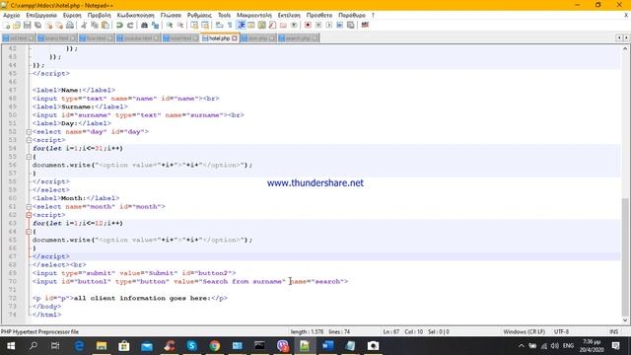
Task: Zoom out using the toolbar magnifier
Action: [180, 25]
